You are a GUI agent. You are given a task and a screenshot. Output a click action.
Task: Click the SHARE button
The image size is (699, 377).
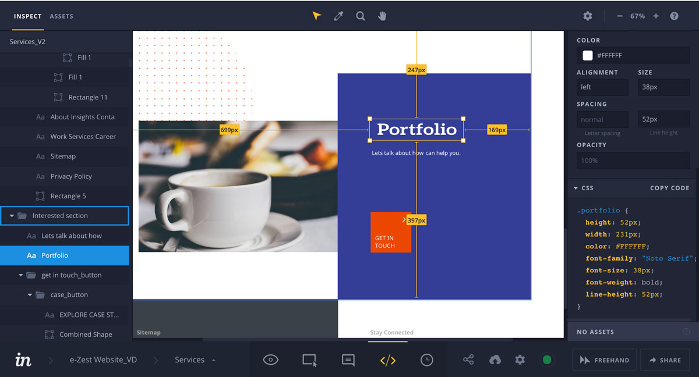pyautogui.click(x=665, y=360)
